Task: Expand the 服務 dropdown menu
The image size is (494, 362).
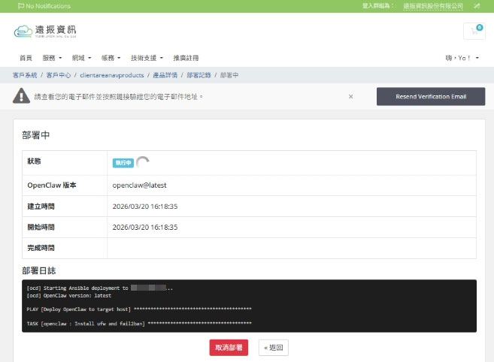Action: (x=53, y=58)
